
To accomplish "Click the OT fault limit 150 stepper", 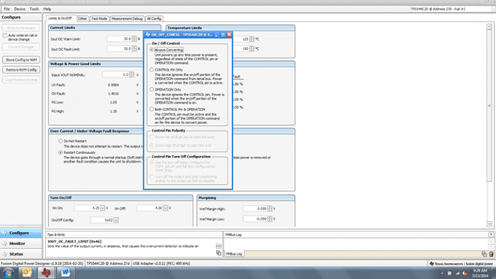I will coord(252,49).
